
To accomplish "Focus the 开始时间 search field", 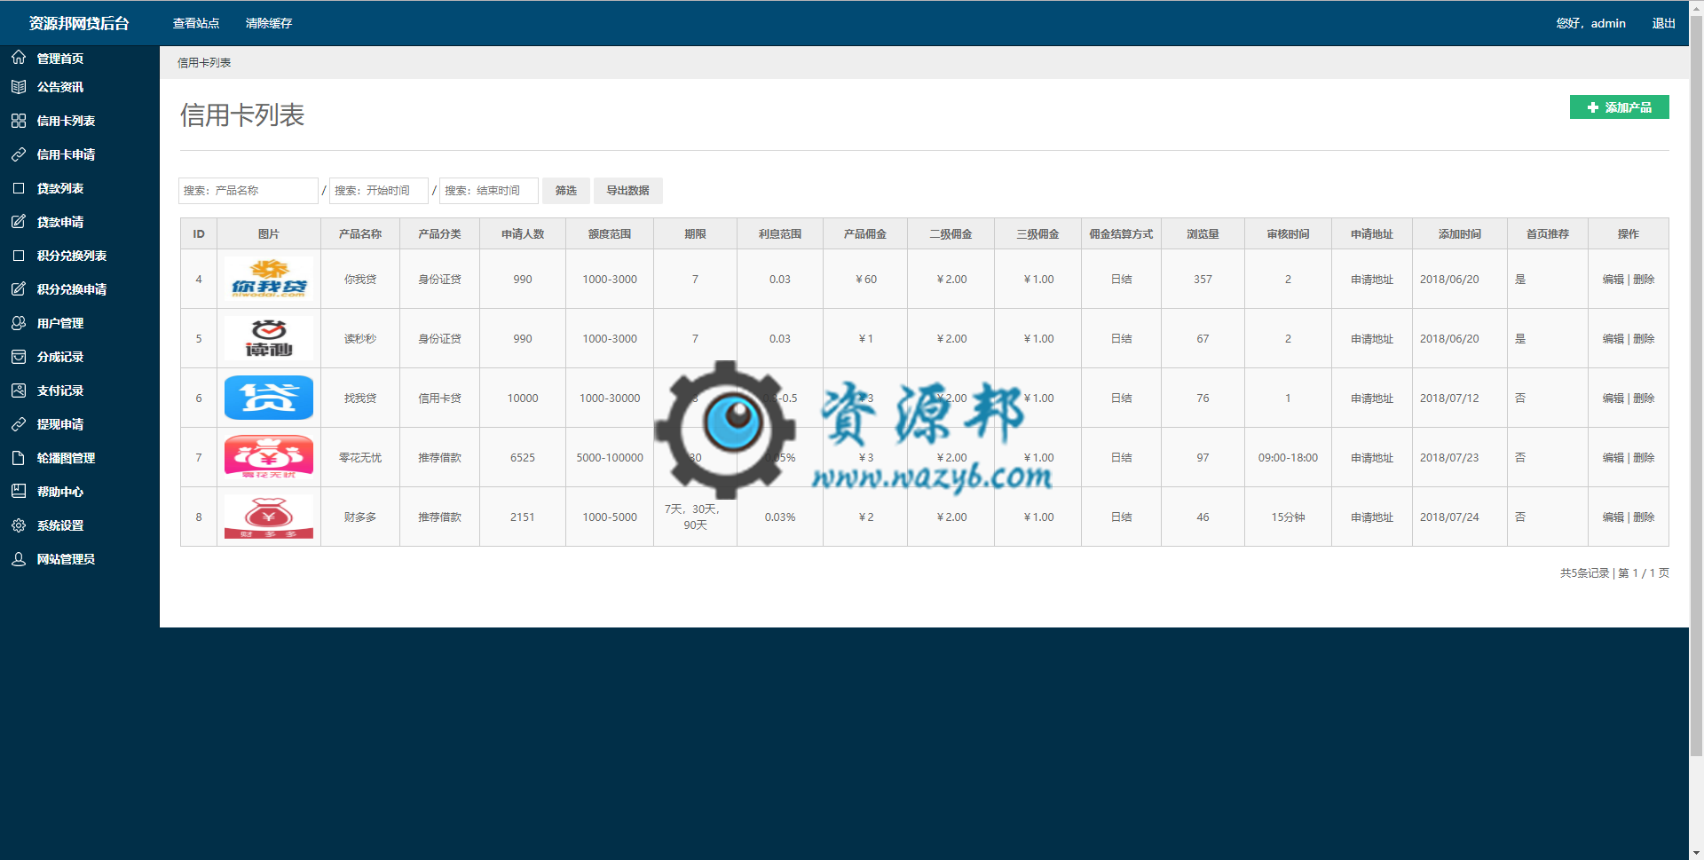I will pyautogui.click(x=379, y=191).
